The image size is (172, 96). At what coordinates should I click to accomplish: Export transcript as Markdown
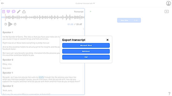[x=86, y=51]
